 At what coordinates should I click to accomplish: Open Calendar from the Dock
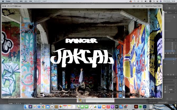pyautogui.click(x=65, y=107)
